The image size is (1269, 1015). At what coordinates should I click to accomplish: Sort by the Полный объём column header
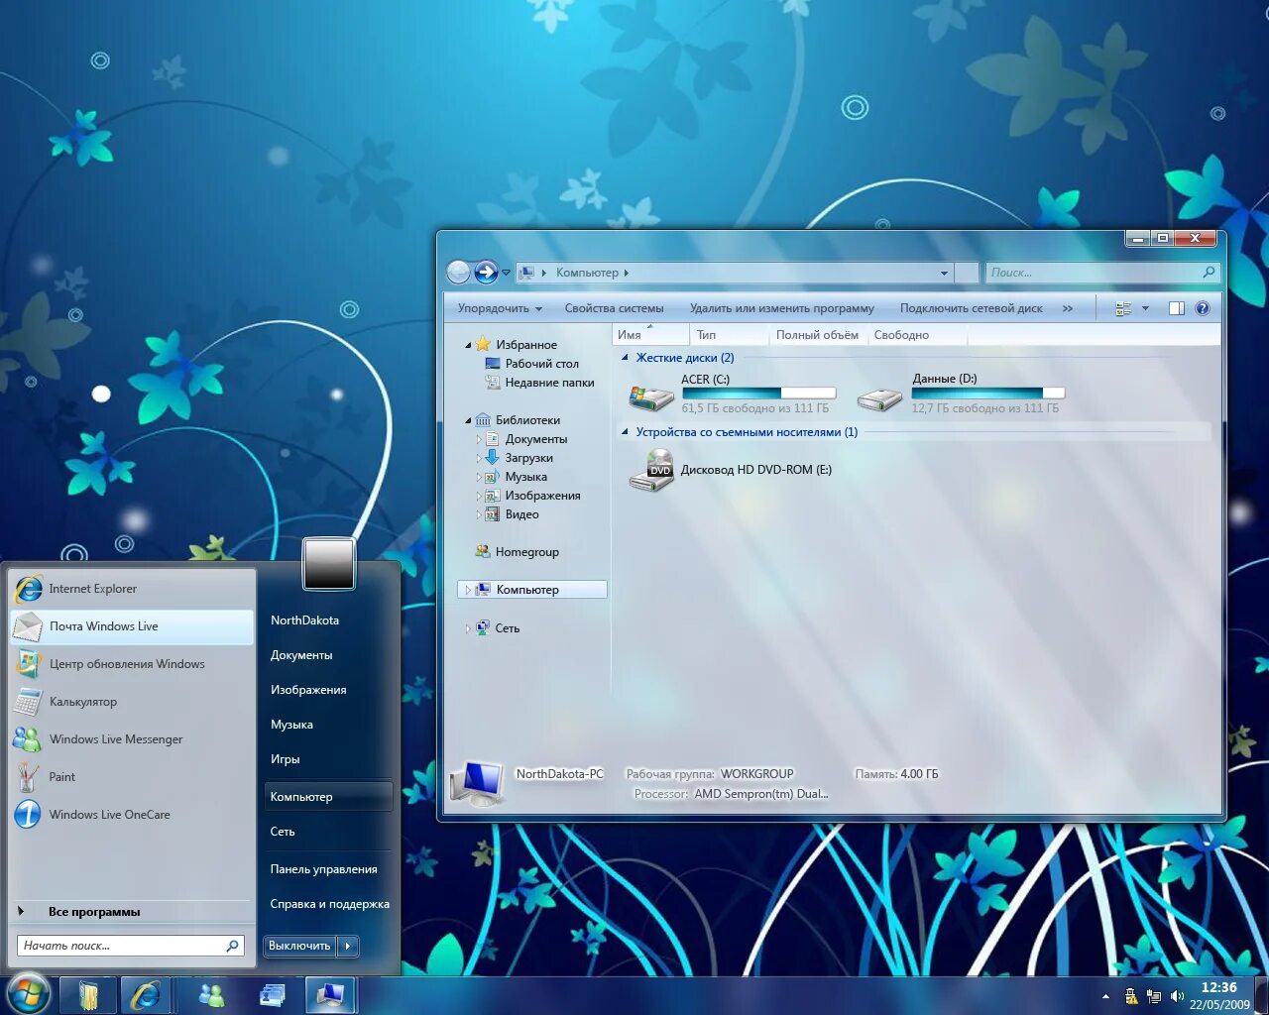(x=817, y=335)
